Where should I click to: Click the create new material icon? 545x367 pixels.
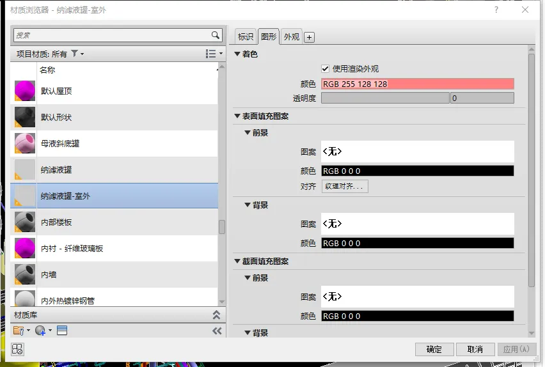click(41, 331)
